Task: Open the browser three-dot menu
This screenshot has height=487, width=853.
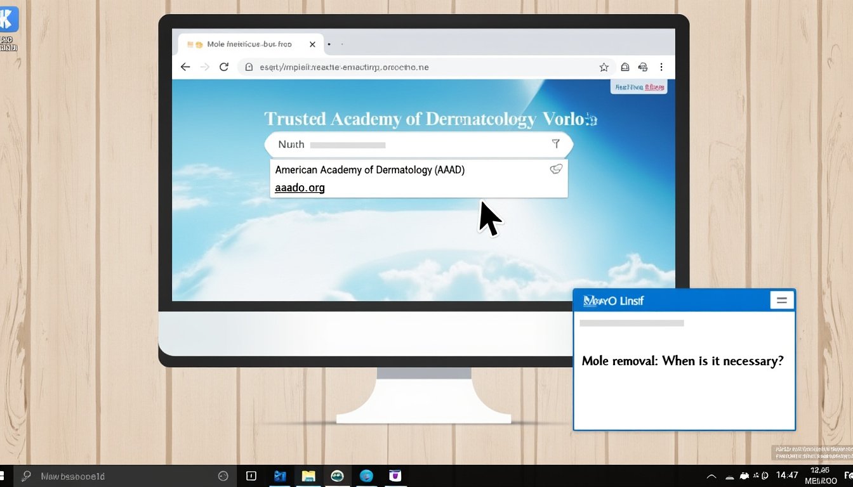Action: [x=661, y=67]
